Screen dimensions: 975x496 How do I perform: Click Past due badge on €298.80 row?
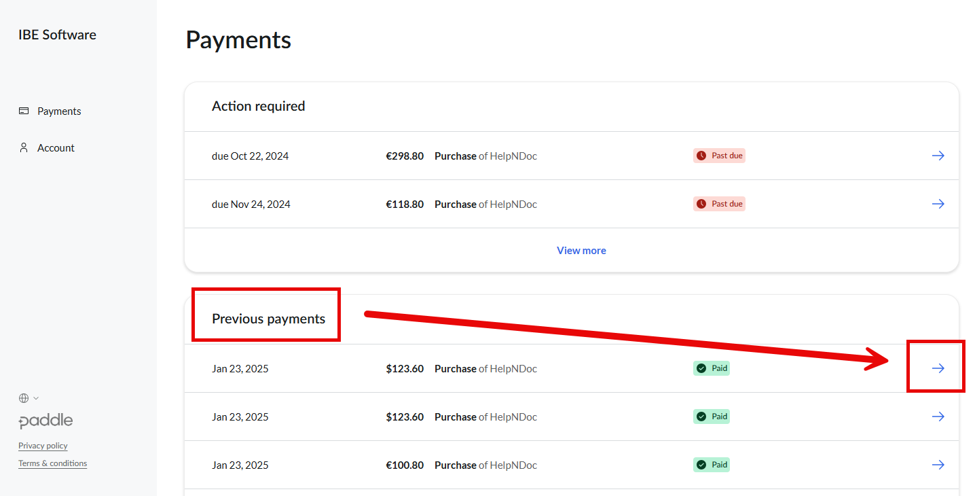(x=719, y=156)
